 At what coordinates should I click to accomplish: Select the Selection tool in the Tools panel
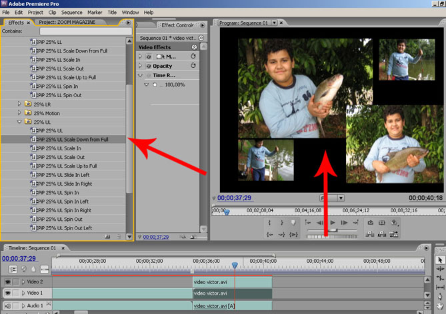pos(439,259)
